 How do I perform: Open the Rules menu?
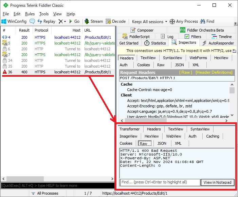(x=30, y=14)
